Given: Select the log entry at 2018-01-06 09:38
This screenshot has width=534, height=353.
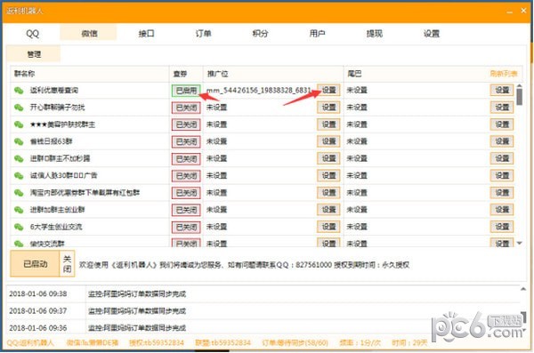Looking at the screenshot, I should tap(263, 293).
